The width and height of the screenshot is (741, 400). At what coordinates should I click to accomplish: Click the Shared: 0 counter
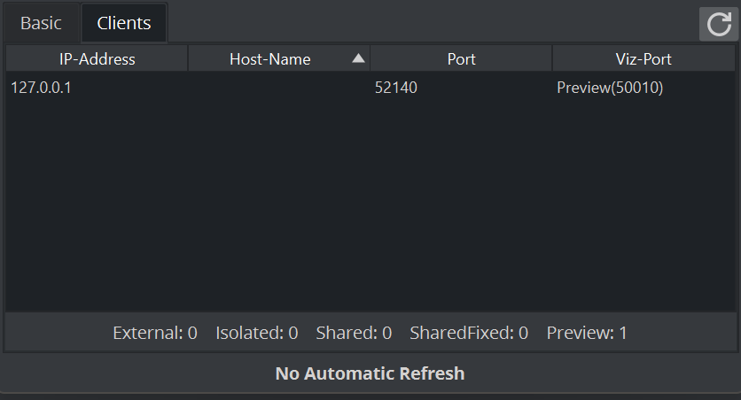[354, 334]
